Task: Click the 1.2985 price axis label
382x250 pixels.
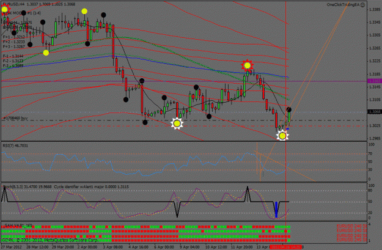Action: [x=375, y=138]
